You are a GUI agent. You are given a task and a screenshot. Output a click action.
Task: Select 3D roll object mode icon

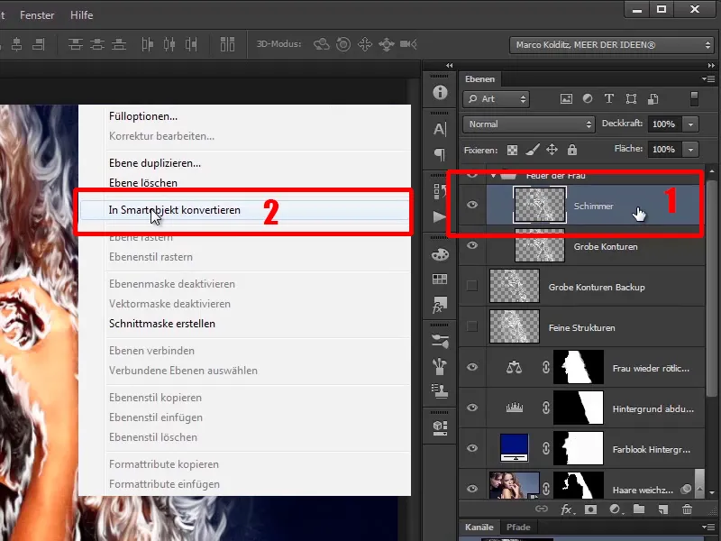343,44
